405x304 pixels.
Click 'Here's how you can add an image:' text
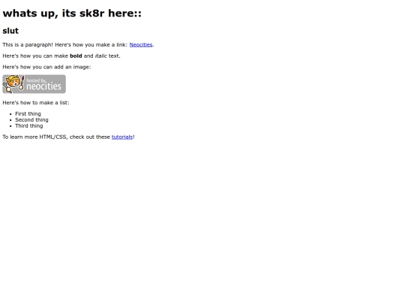(46, 67)
